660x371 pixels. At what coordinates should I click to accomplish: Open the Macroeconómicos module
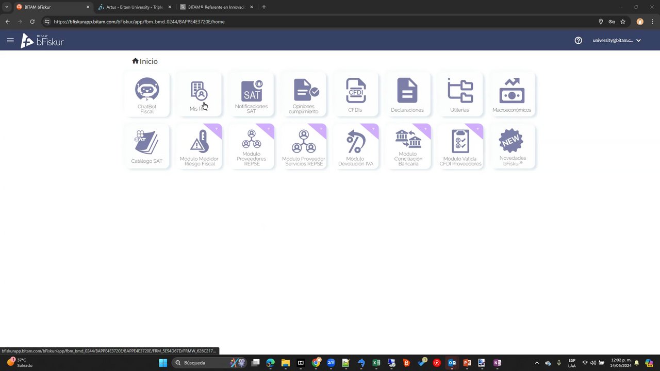click(x=512, y=95)
